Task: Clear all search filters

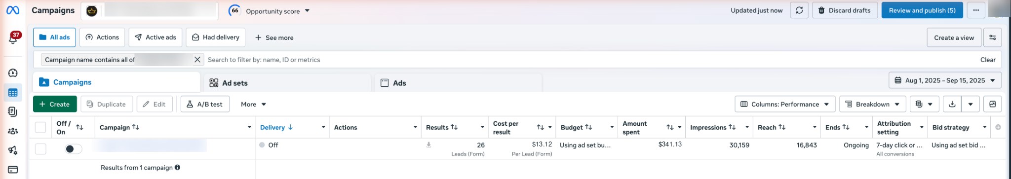Action: [x=988, y=60]
